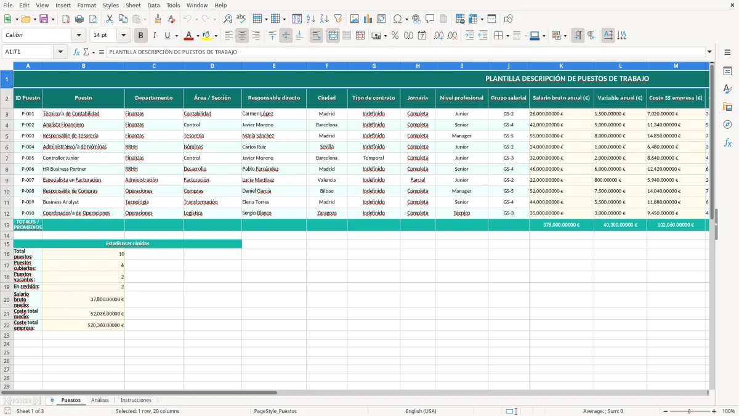The width and height of the screenshot is (739, 416).
Task: Open the Conditional formatting dropdown arrow
Action: 565,36
